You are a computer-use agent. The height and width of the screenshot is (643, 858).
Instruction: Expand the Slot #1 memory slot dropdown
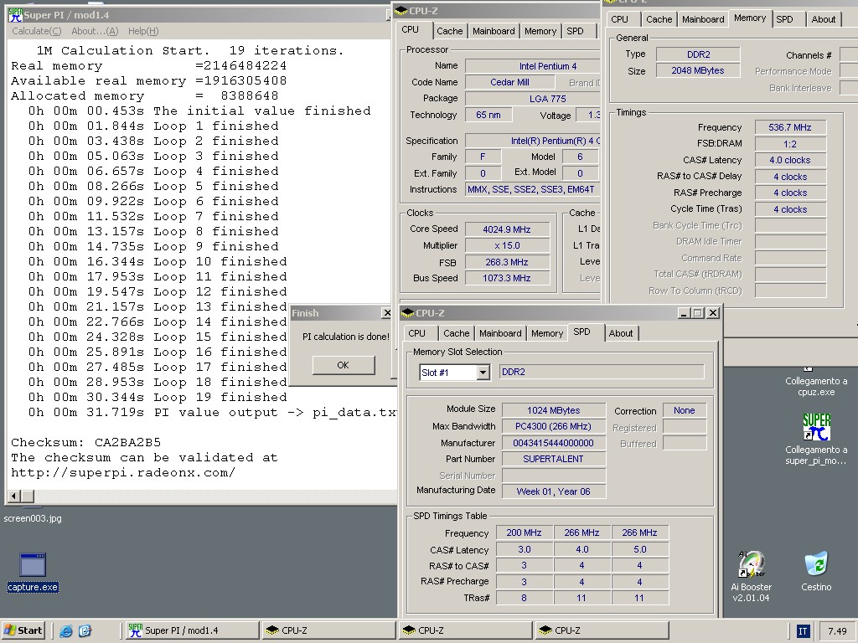click(483, 373)
